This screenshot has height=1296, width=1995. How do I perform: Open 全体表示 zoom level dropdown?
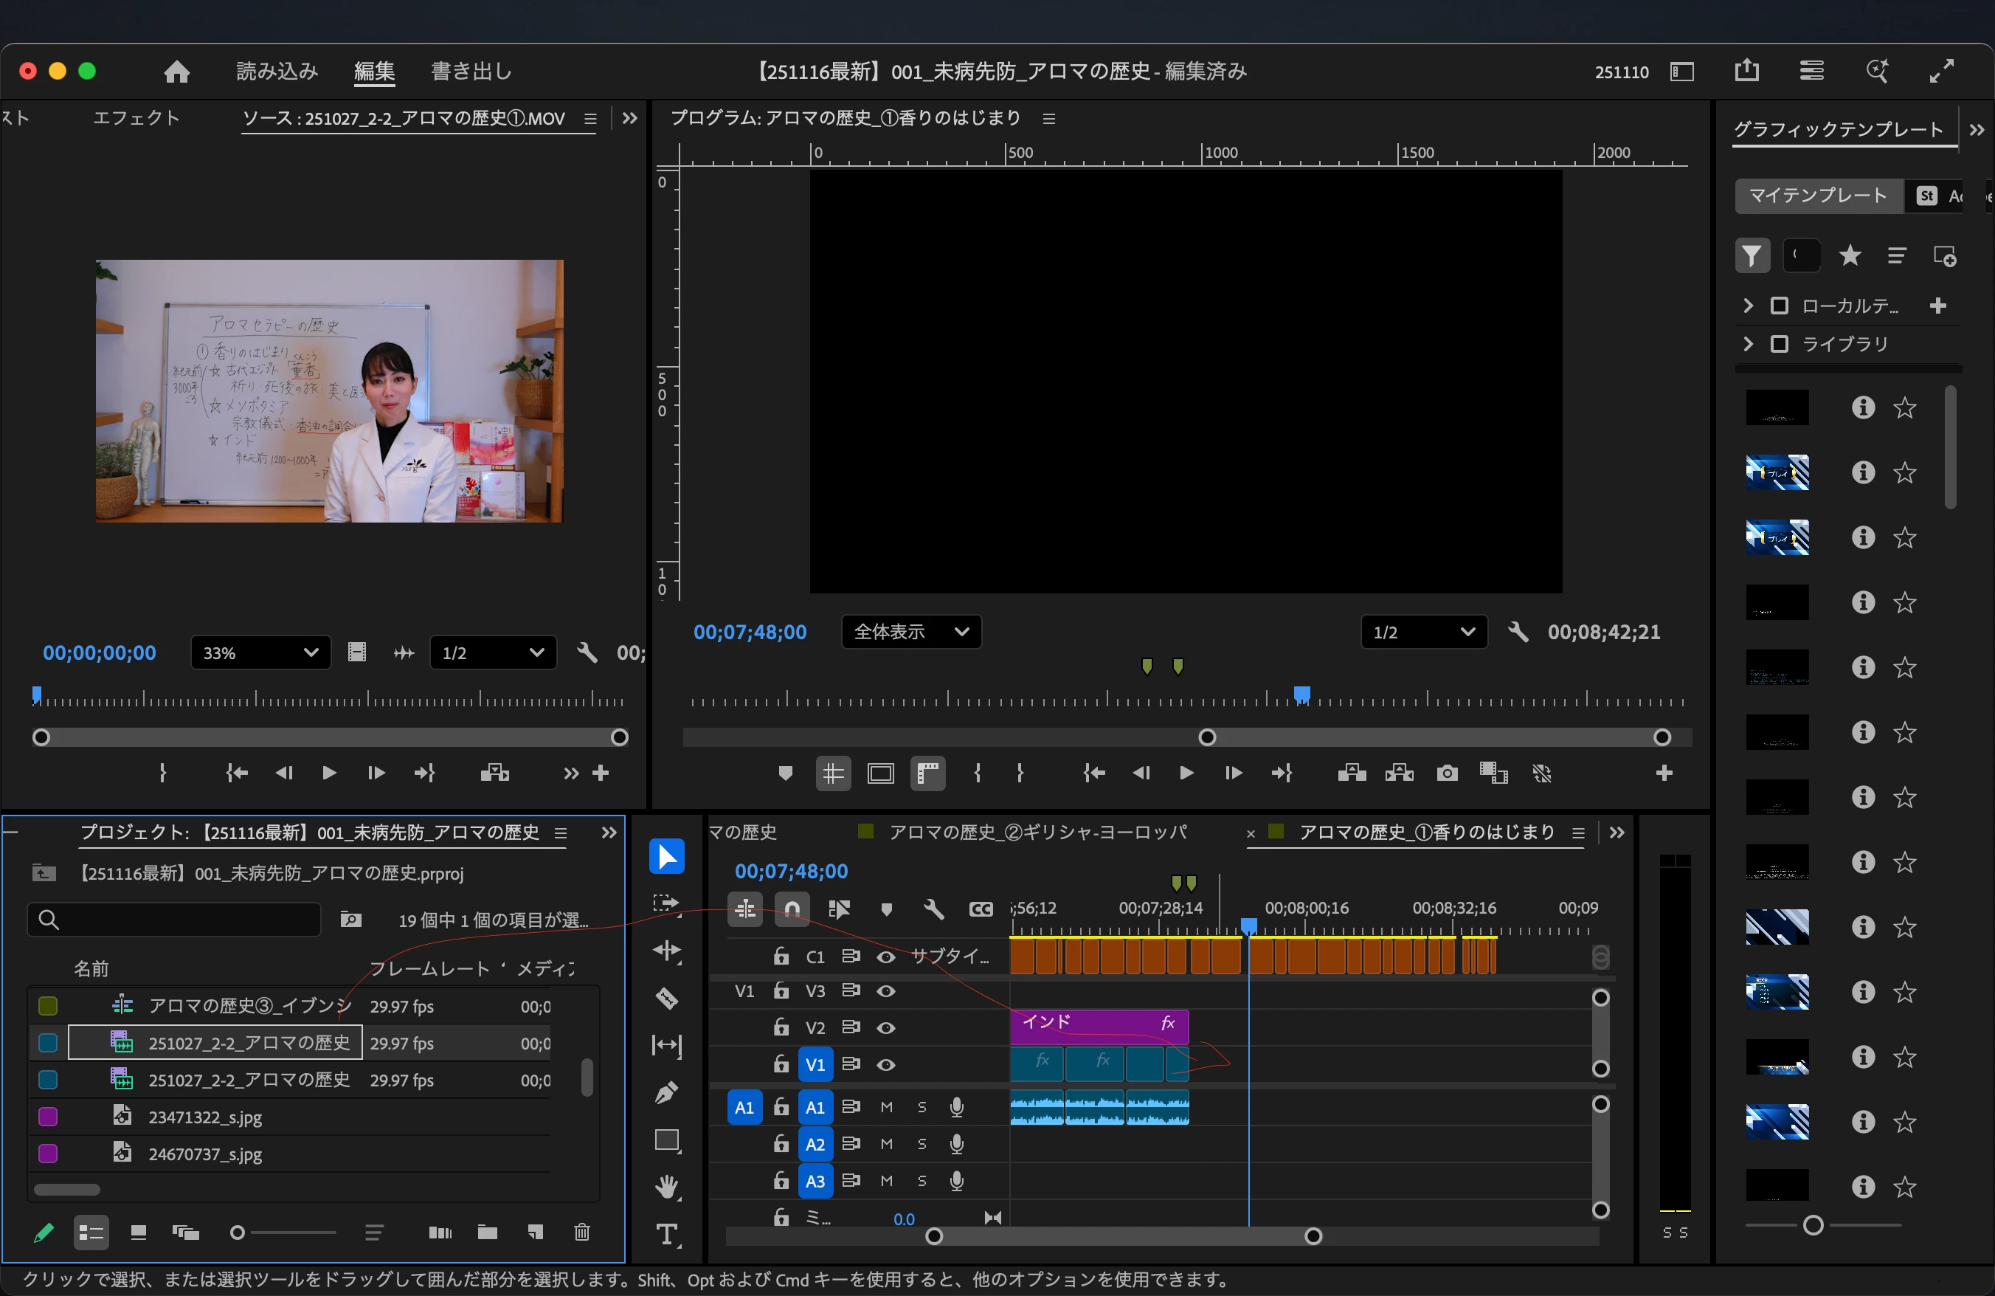pos(910,632)
